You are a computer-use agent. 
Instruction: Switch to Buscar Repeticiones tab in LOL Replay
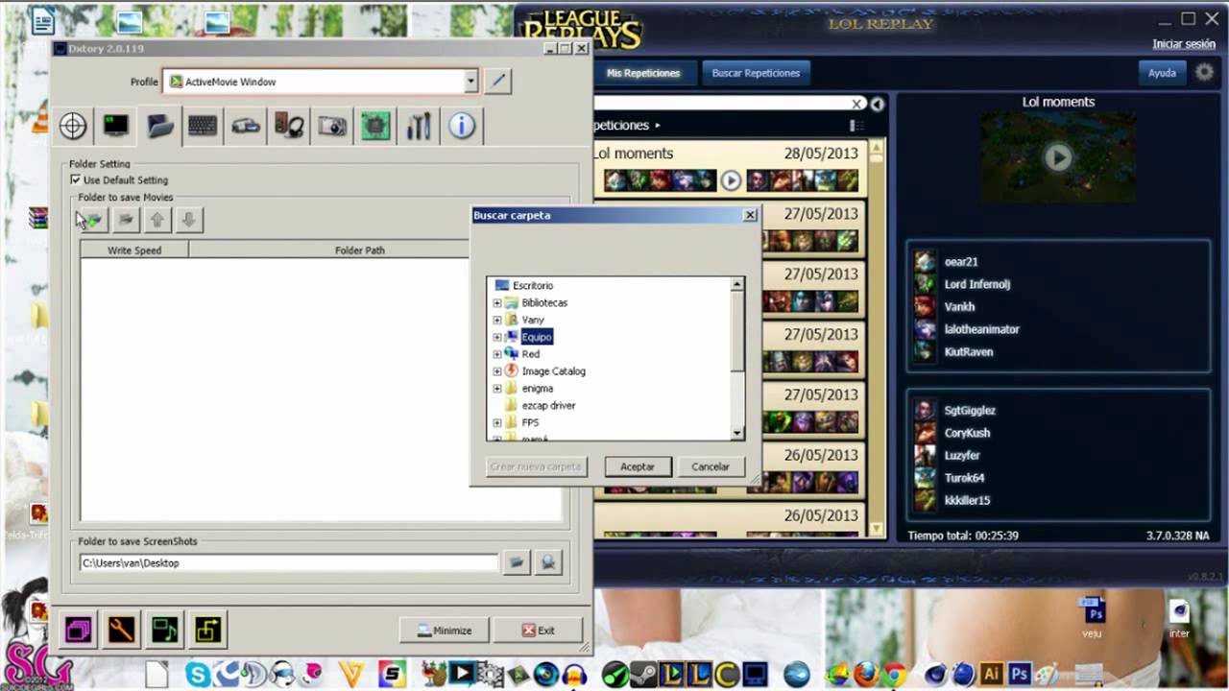pyautogui.click(x=756, y=73)
